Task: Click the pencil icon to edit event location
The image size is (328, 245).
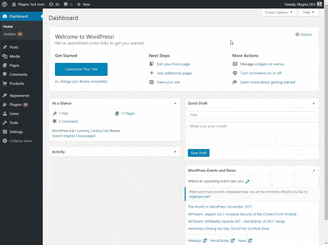Action: 248,181
